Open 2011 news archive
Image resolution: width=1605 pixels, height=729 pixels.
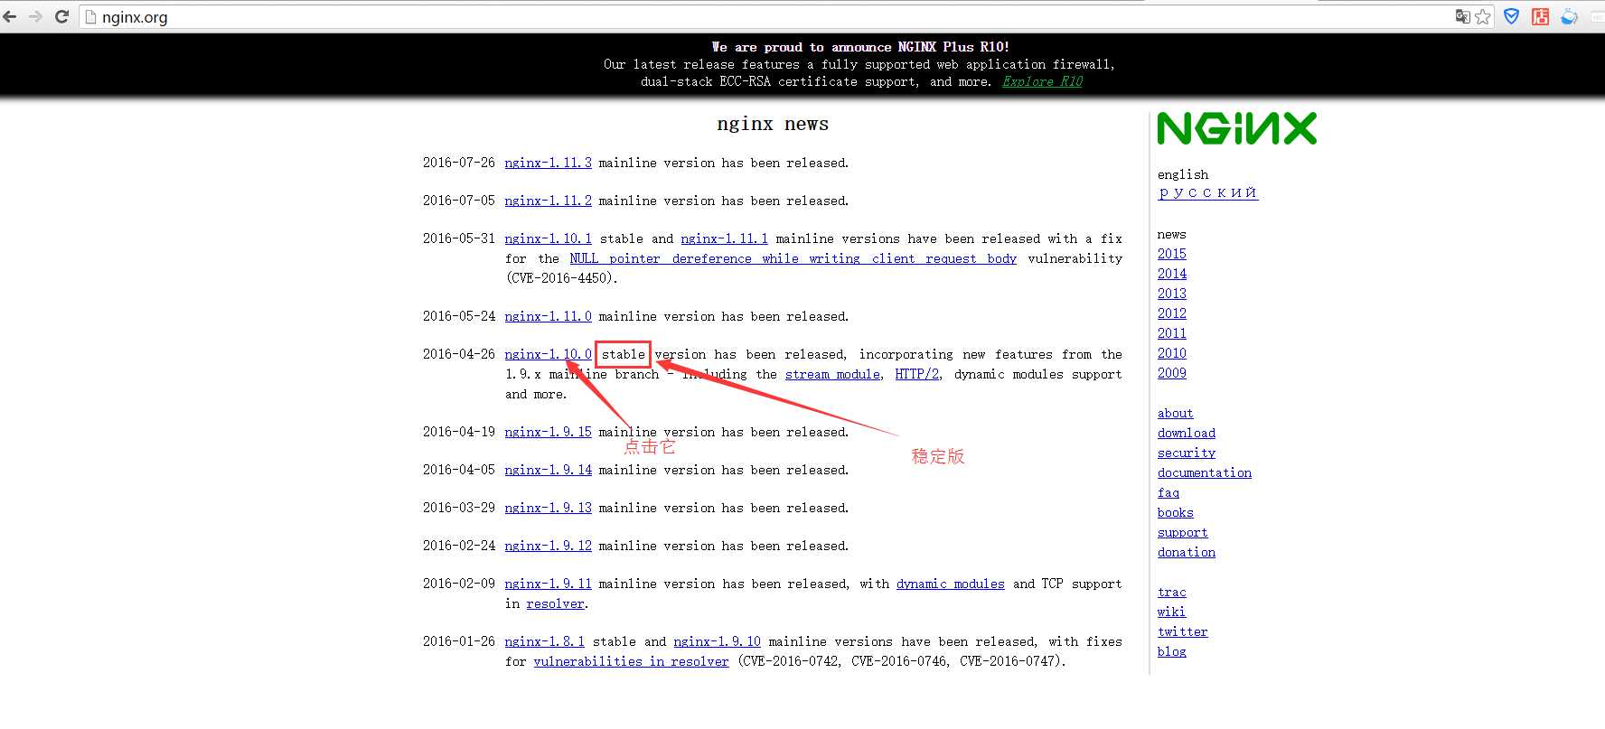coord(1171,333)
